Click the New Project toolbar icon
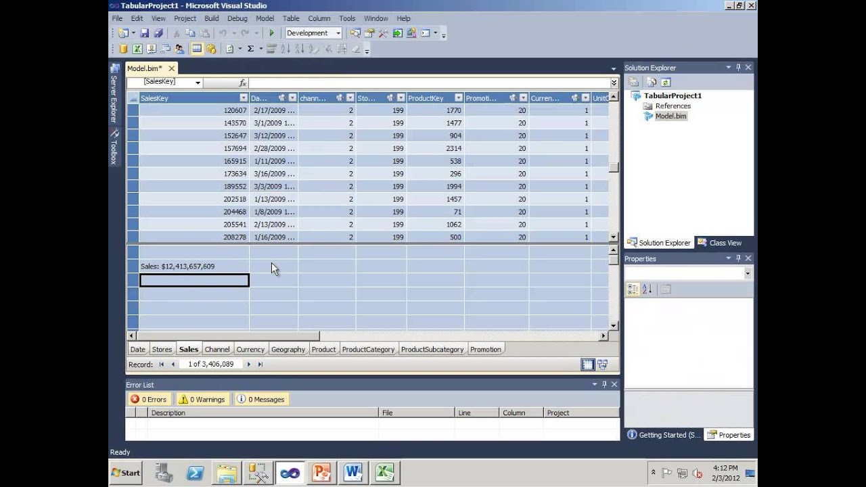The width and height of the screenshot is (866, 487). 122,33
